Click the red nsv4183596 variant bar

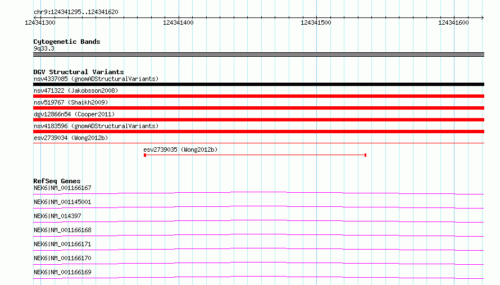(x=258, y=132)
